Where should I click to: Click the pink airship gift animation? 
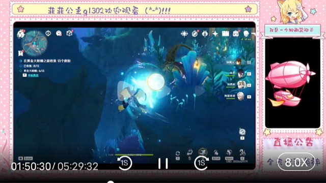(290, 83)
